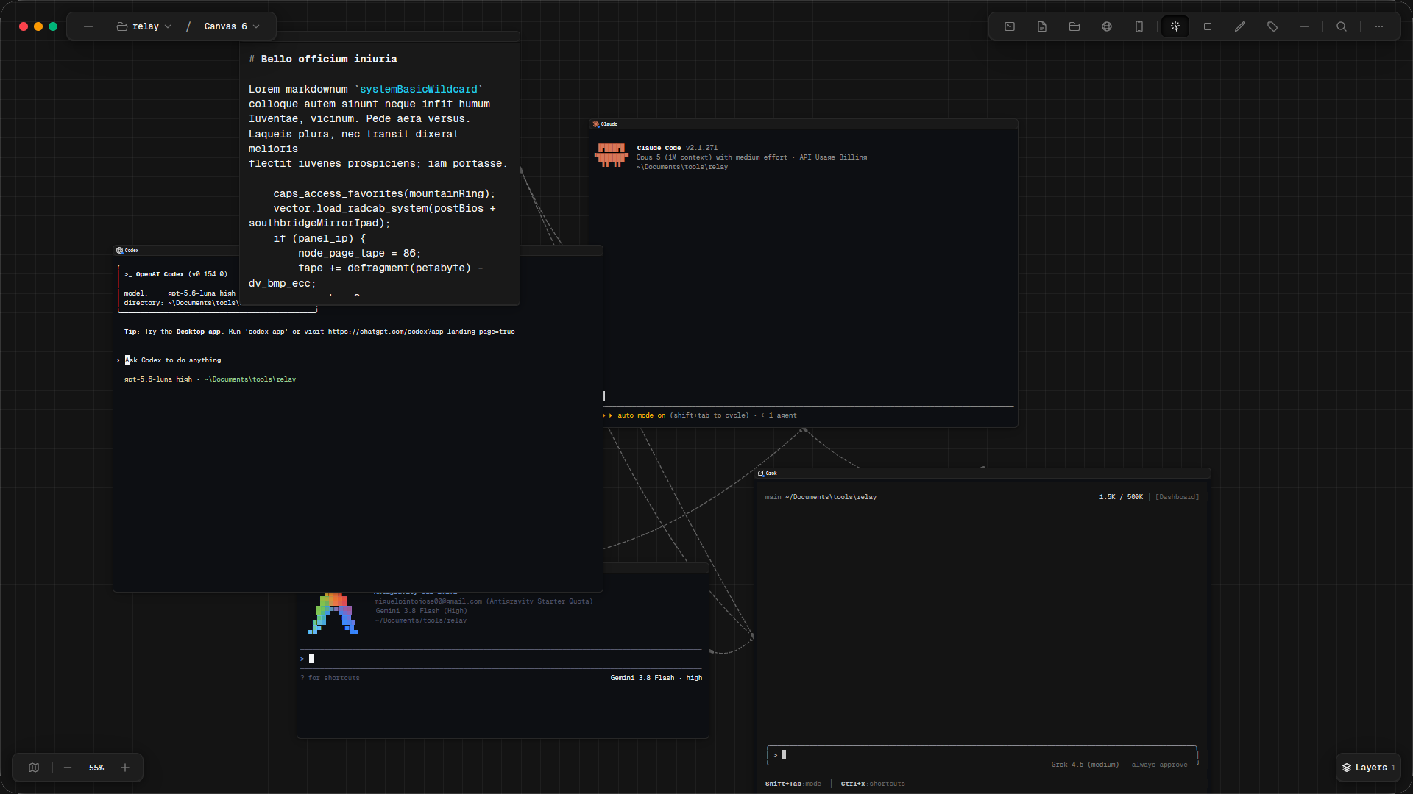Click the Claude Code prompt input
This screenshot has width=1413, height=794.
808,396
